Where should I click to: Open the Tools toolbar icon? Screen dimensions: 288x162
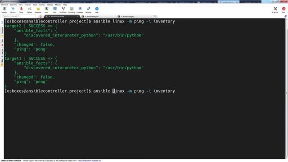[x=21, y=10]
